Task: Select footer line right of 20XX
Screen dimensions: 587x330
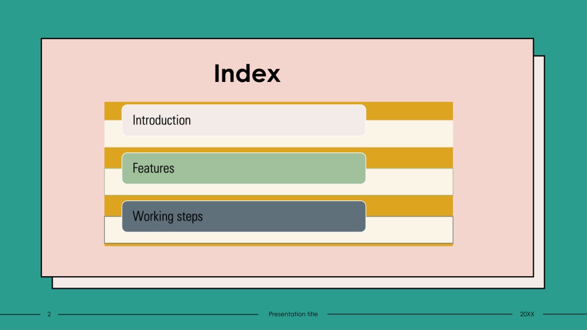Action: point(565,315)
